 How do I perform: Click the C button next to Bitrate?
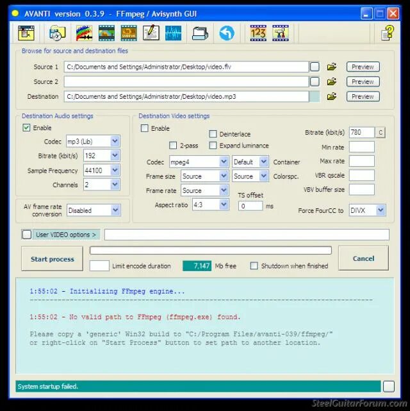(381, 132)
